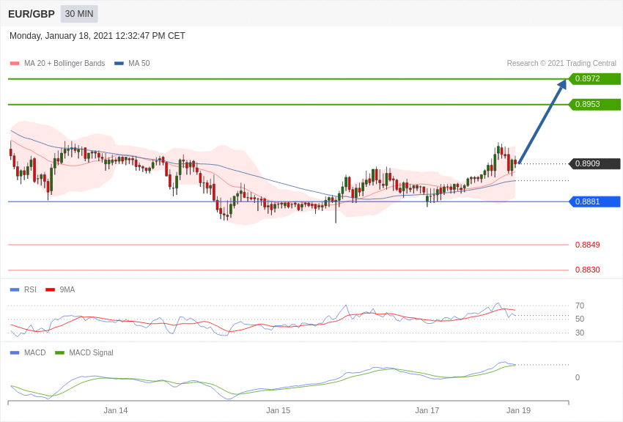
Task: Click the Jan 14 date axis label
Action: [x=116, y=410]
